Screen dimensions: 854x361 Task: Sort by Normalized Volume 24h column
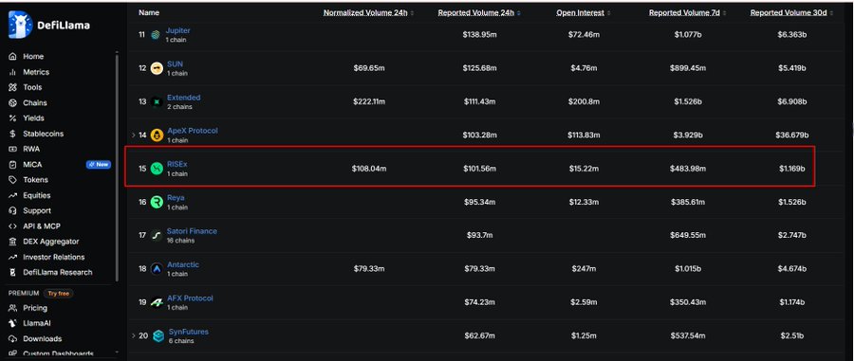tap(368, 12)
